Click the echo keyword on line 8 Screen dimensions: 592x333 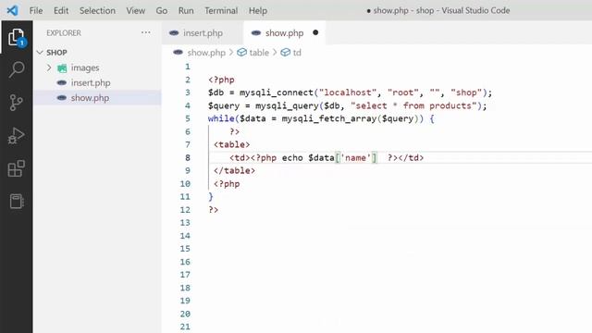(x=292, y=158)
